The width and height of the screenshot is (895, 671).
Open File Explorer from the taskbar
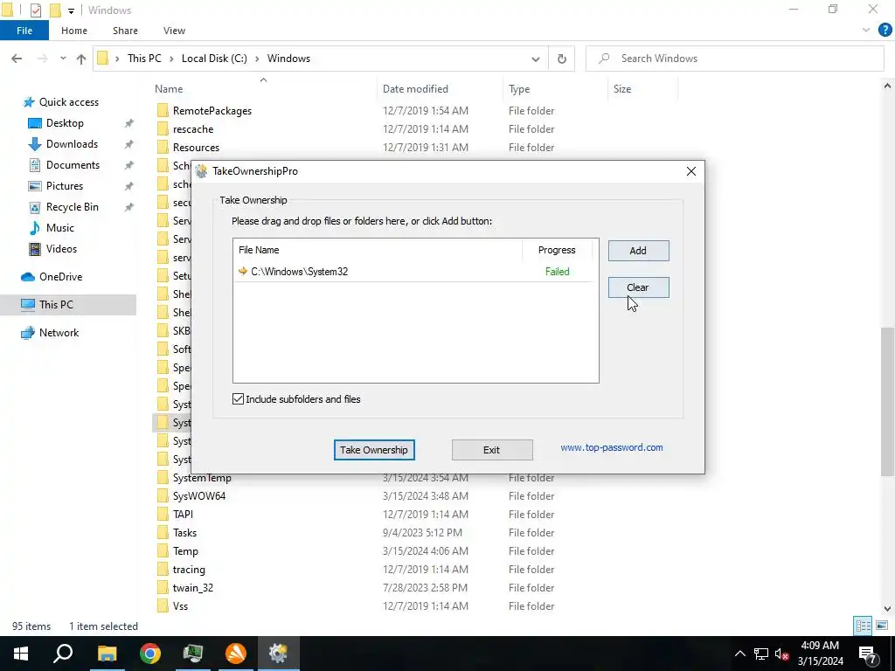(x=107, y=654)
